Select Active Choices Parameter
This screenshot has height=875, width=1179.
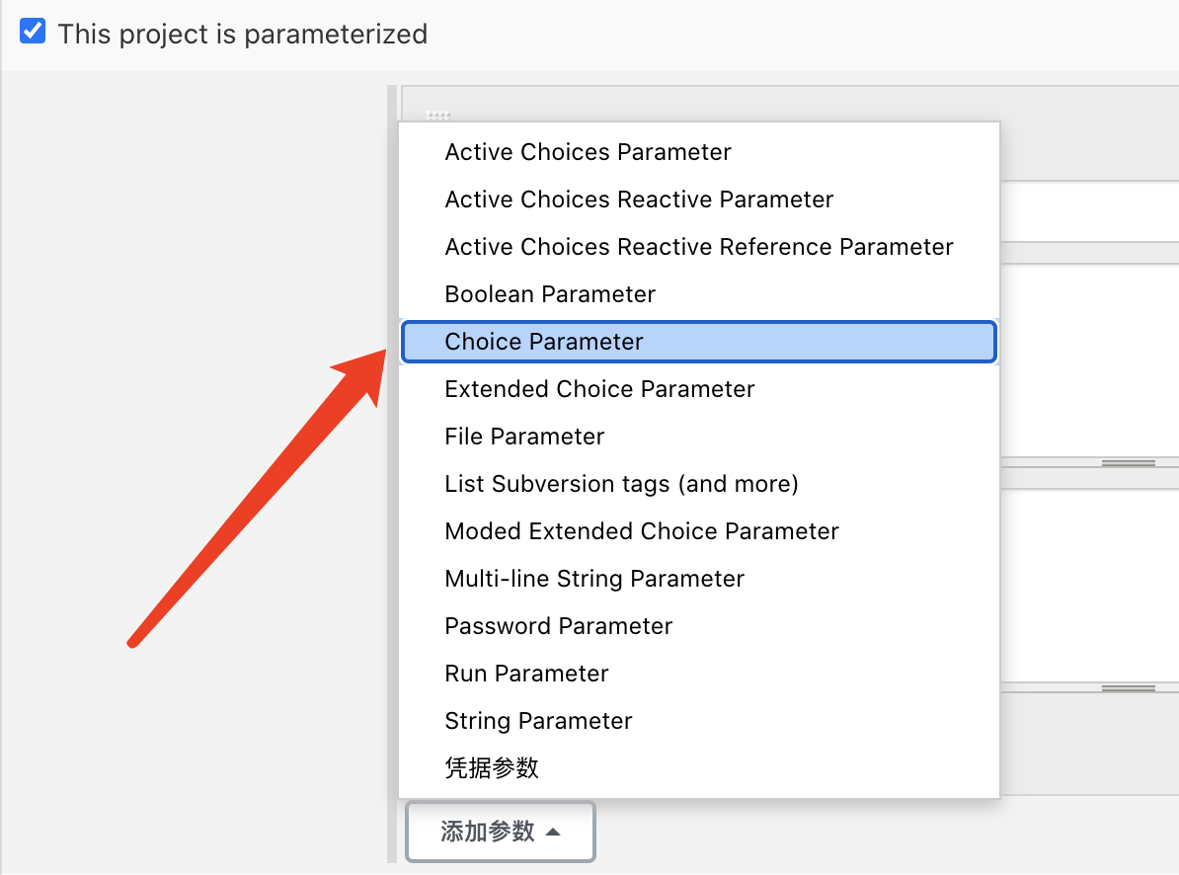(588, 152)
